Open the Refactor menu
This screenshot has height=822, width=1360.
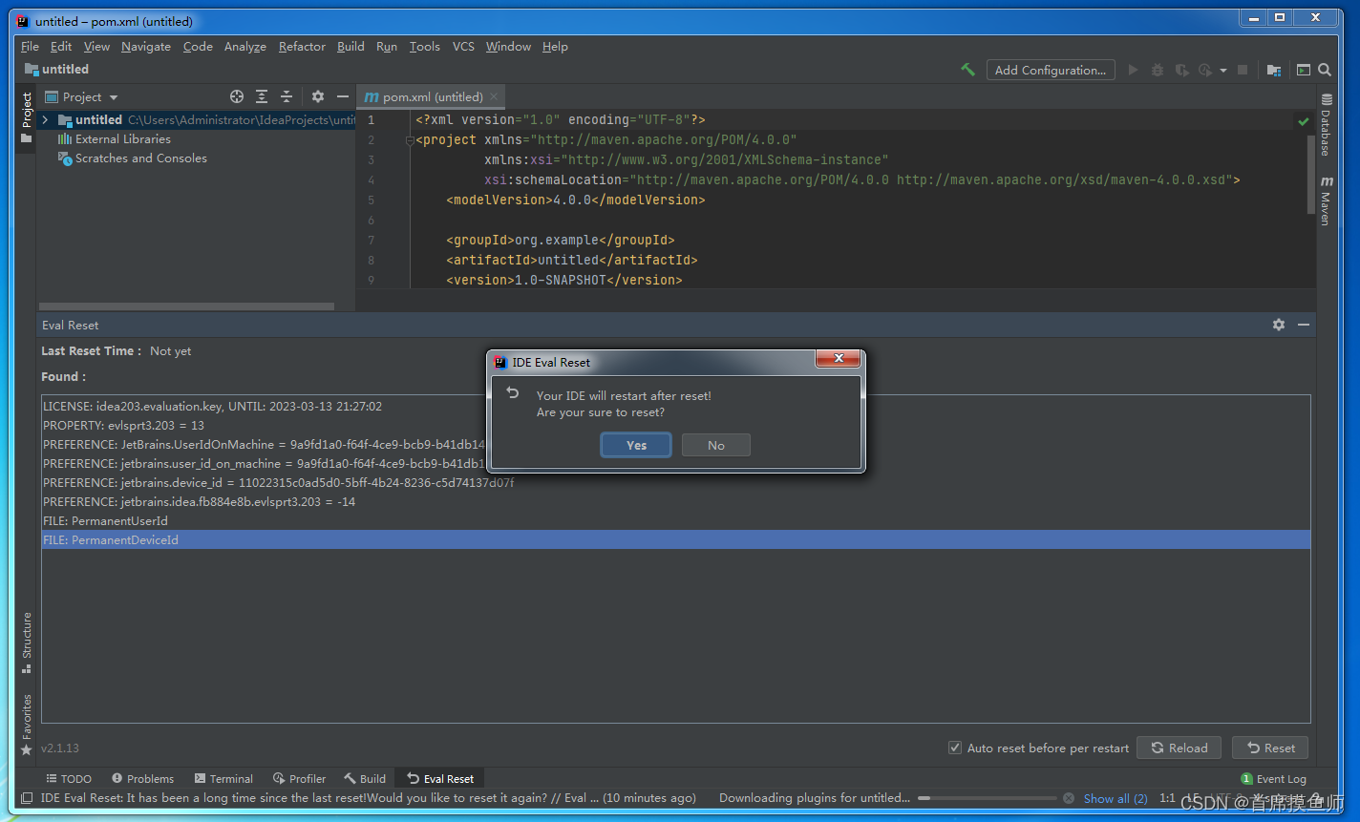302,46
